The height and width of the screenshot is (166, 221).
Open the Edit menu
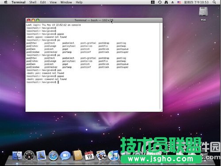(x=43, y=2)
